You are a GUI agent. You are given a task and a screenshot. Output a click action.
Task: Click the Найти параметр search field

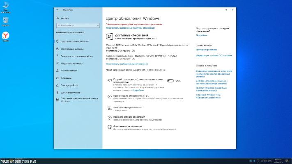coord(78,25)
